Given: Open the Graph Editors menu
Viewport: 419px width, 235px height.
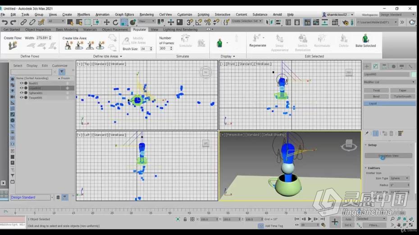Looking at the screenshot, I should click(x=124, y=15).
